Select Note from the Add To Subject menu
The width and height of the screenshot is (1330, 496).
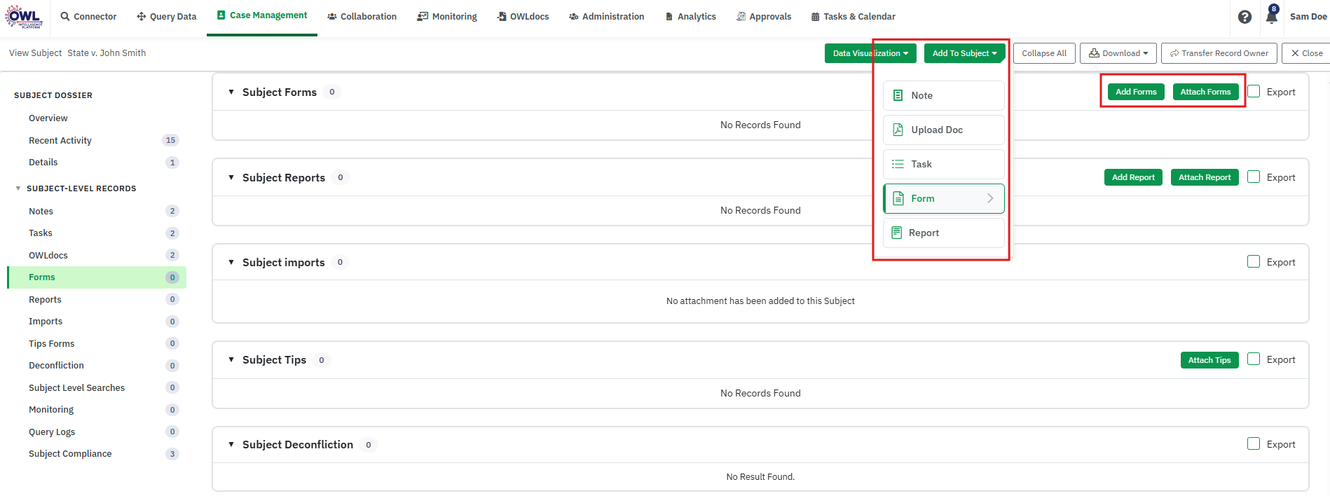click(x=943, y=95)
